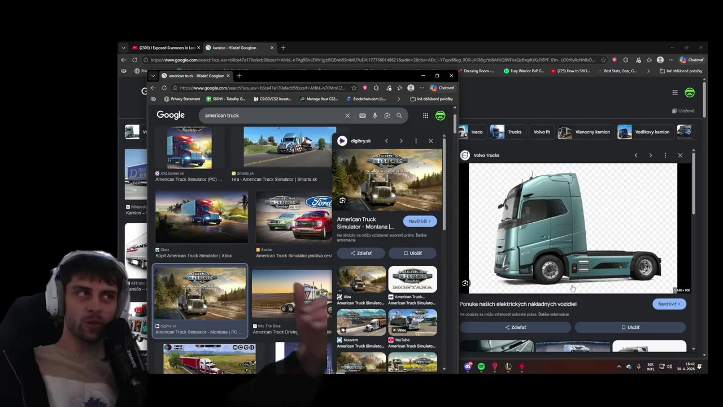Share American Truck Simulator Montana image
Screen dimensions: 723x407
click(361, 253)
